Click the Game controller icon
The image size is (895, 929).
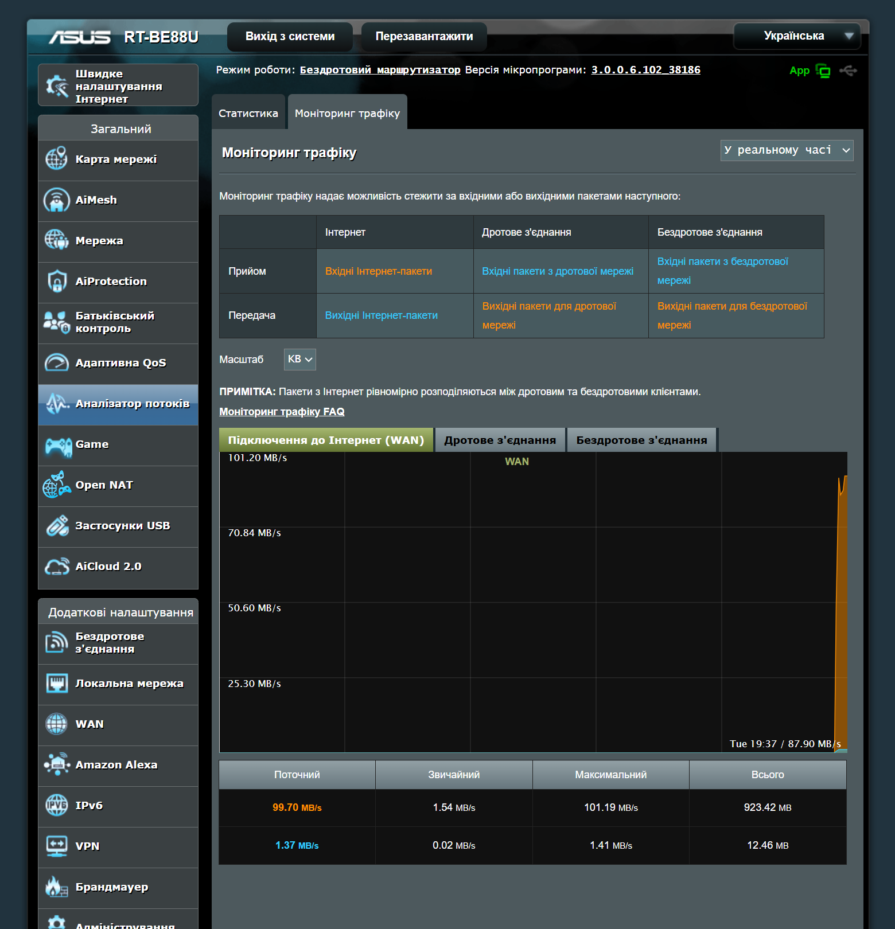[58, 446]
